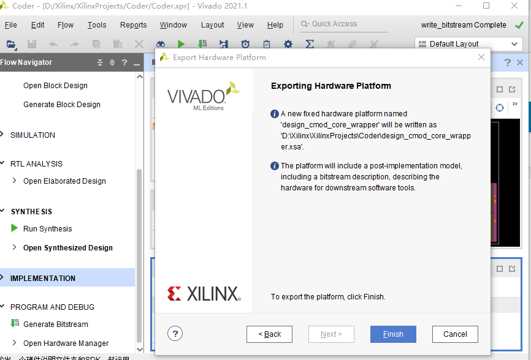Float the upper right panel
Screen dimensions: 531x360
[x=512, y=89]
